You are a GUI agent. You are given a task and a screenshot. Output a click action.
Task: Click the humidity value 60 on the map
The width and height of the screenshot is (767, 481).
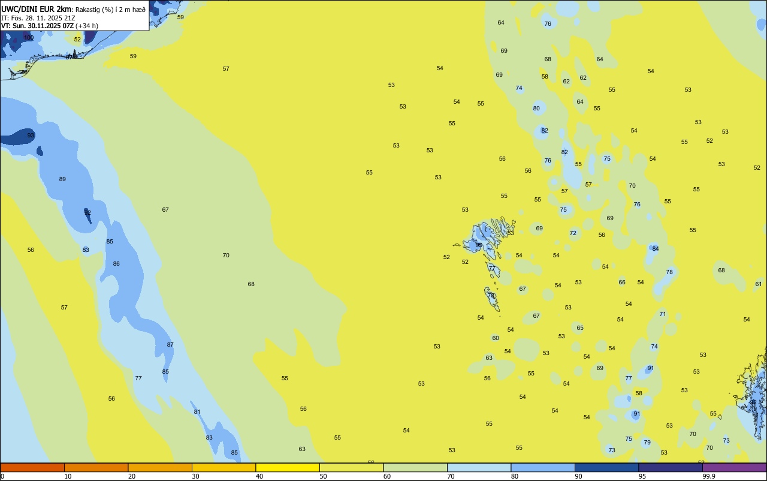(x=496, y=338)
